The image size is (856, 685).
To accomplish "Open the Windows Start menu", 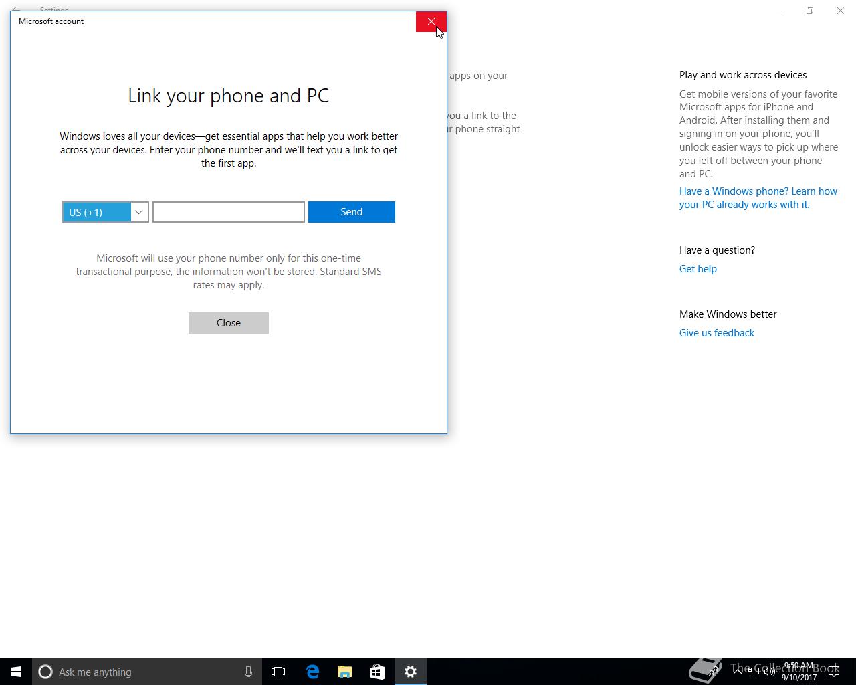I will (16, 672).
